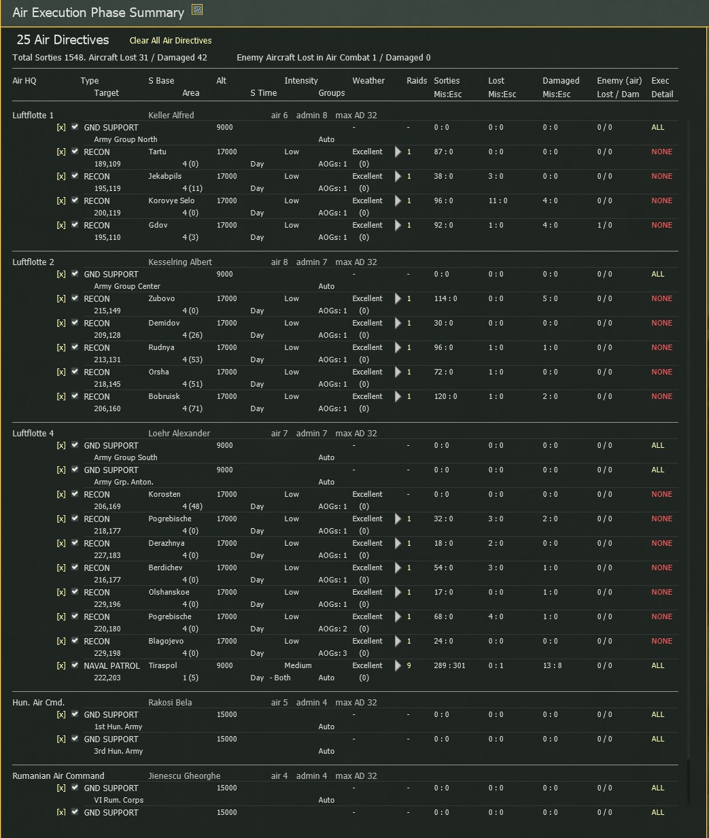
Task: Delete the Blagojevo RECON directive [x]
Action: click(x=61, y=642)
